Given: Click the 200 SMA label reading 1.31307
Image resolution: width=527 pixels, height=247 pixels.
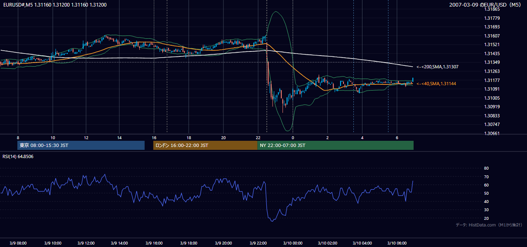Looking at the screenshot, I should [x=437, y=67].
